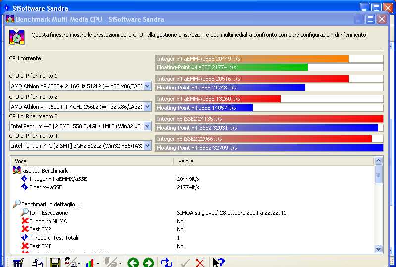Select the Intel Pentium 4-E 550 combo box
The image size is (396, 267).
click(81, 126)
